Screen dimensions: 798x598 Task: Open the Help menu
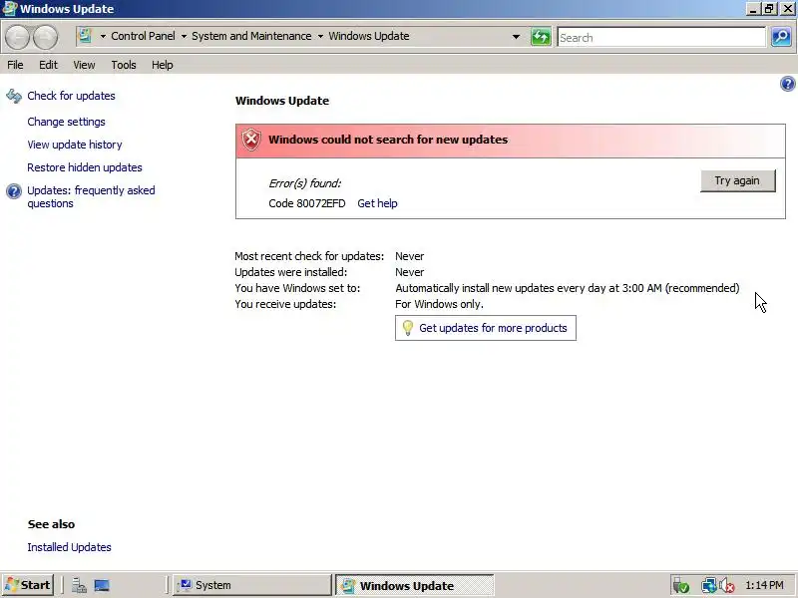pos(163,65)
